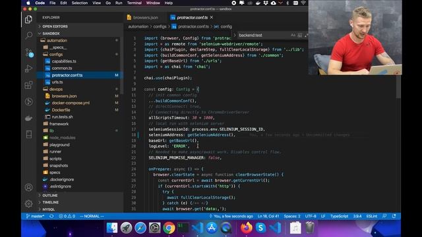Open the Run and Debug view

coord(28,68)
